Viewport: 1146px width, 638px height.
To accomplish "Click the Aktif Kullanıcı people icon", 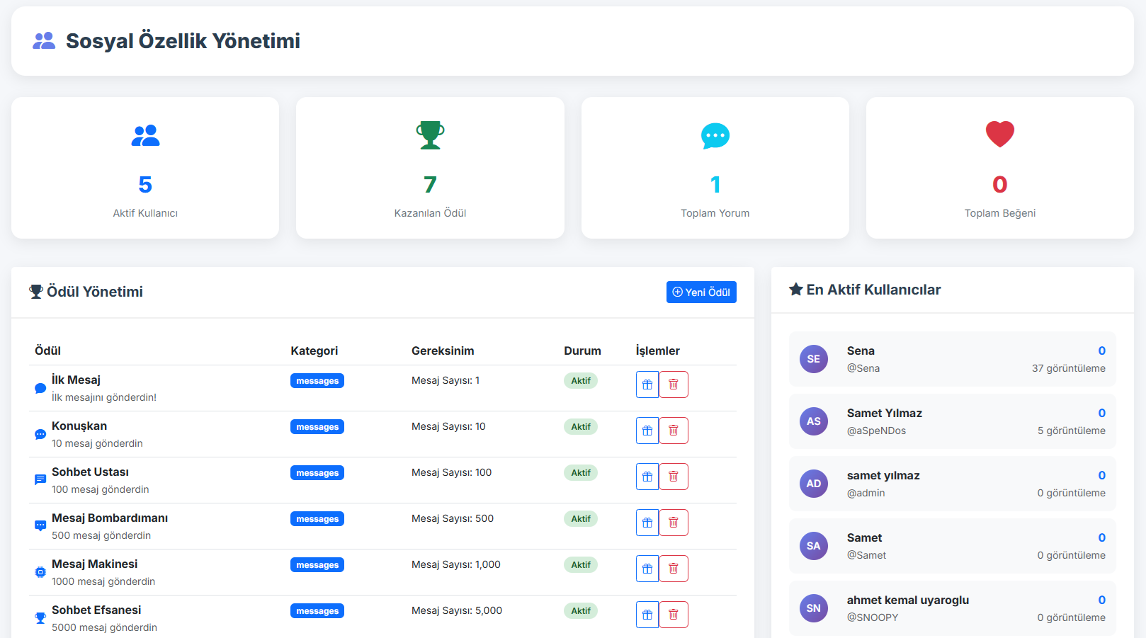I will tap(145, 135).
